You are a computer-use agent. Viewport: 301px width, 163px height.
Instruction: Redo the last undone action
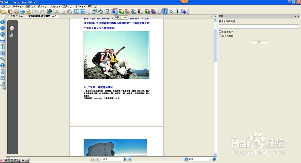42,12
